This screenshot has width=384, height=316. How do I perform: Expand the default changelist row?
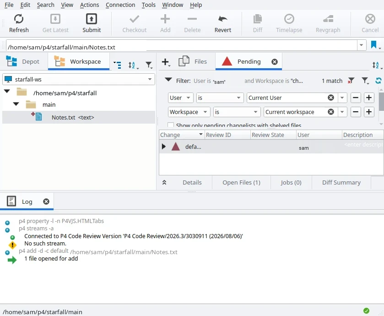[163, 147]
